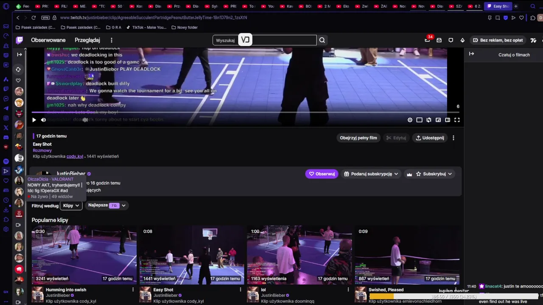The height and width of the screenshot is (305, 543).
Task: Click Bez reklam, bez opłat button
Action: pos(498,40)
